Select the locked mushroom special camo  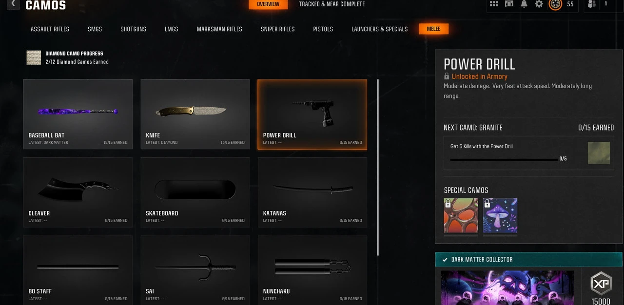coord(500,215)
